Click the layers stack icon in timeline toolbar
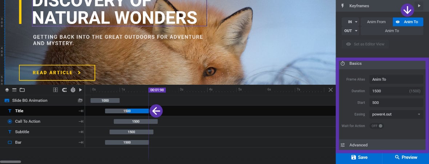Image resolution: width=429 pixels, height=164 pixels. coord(7,90)
